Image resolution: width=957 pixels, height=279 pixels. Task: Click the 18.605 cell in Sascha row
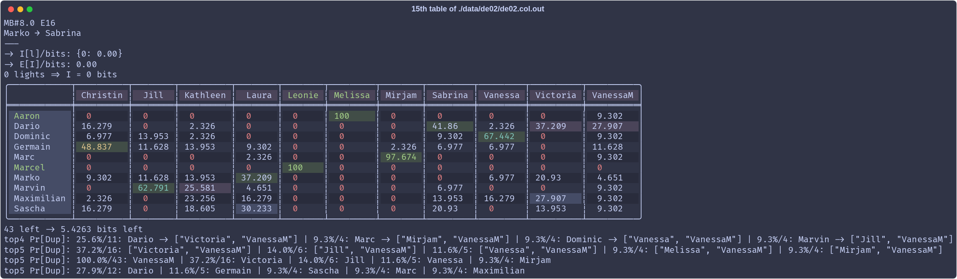205,209
